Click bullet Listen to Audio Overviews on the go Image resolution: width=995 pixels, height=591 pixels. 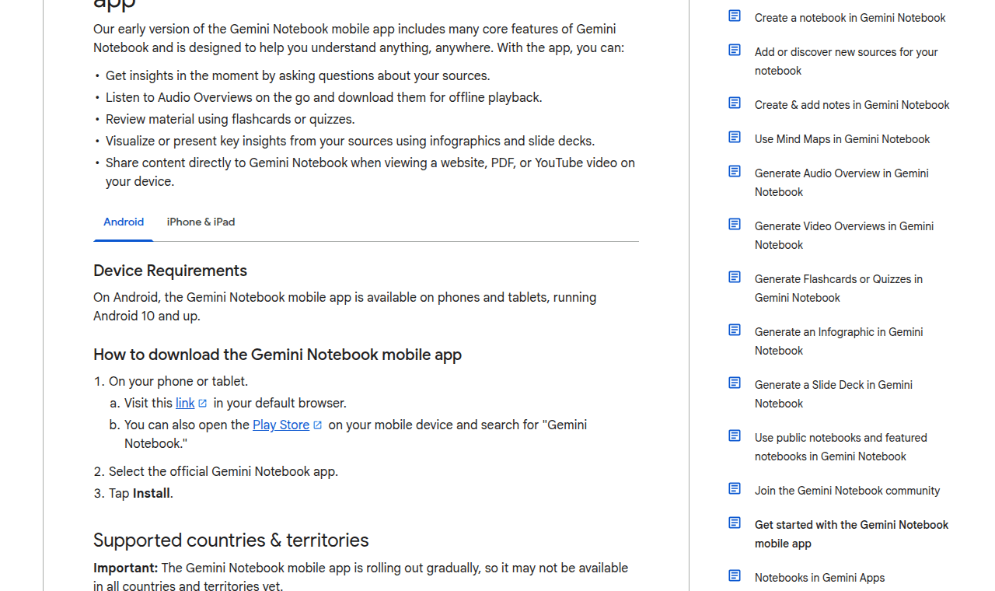click(323, 98)
